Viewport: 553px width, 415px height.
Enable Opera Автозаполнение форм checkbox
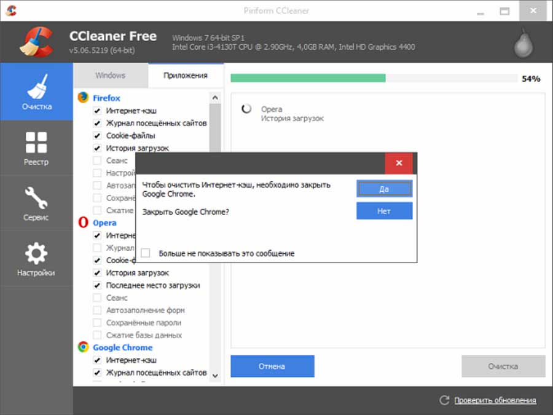[x=97, y=310]
